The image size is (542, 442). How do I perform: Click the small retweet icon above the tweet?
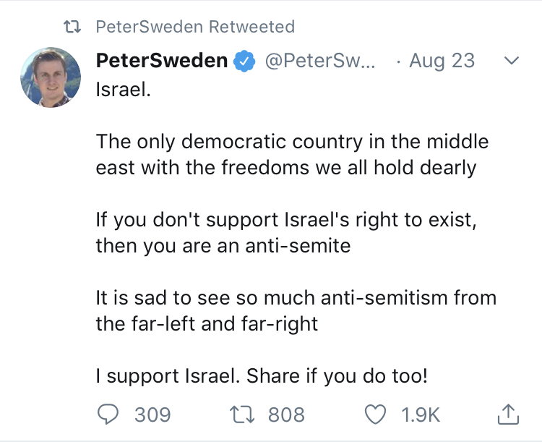pyautogui.click(x=72, y=27)
